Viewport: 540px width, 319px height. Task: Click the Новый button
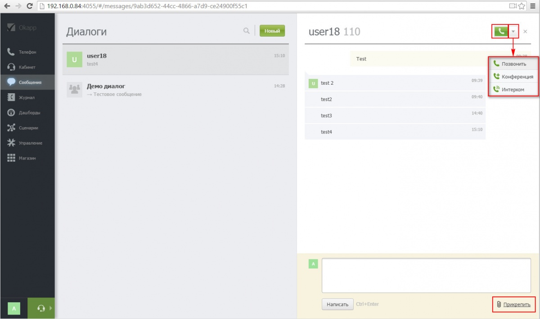pos(272,31)
